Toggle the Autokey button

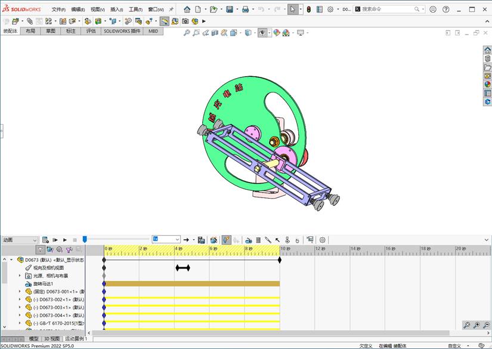[226, 240]
